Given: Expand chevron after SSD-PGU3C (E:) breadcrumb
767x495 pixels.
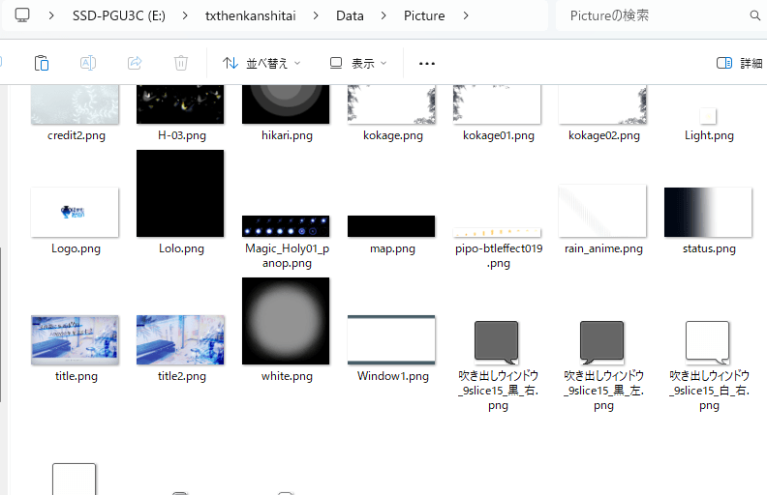Looking at the screenshot, I should click(186, 15).
